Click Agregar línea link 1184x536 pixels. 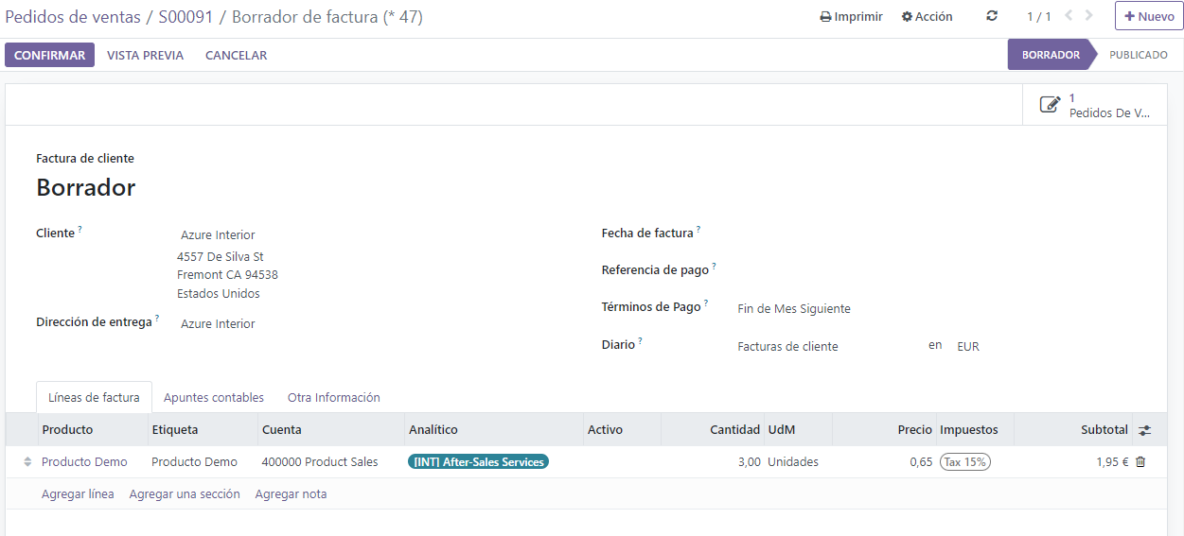pyautogui.click(x=78, y=494)
